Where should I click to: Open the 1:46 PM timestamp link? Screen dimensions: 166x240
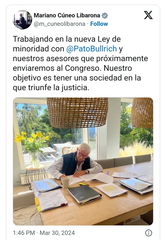[x=24, y=233]
